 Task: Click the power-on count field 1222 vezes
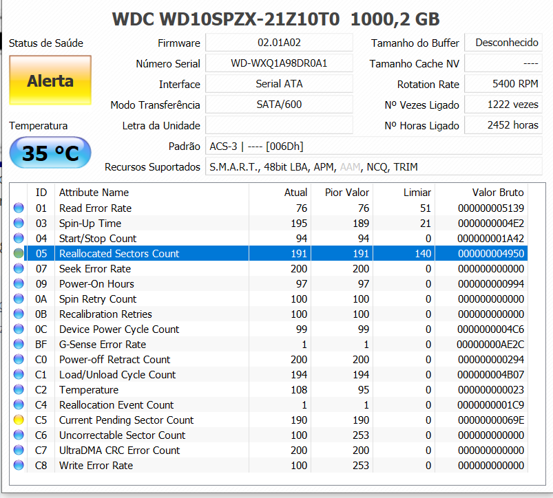click(503, 105)
